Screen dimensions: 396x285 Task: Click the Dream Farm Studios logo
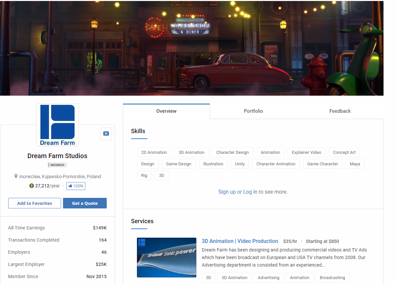click(57, 125)
